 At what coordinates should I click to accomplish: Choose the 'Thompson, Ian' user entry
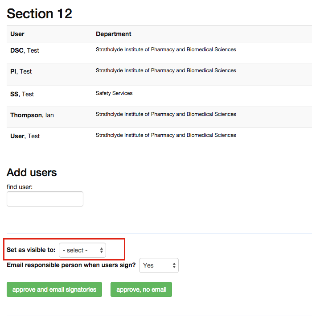coord(32,115)
